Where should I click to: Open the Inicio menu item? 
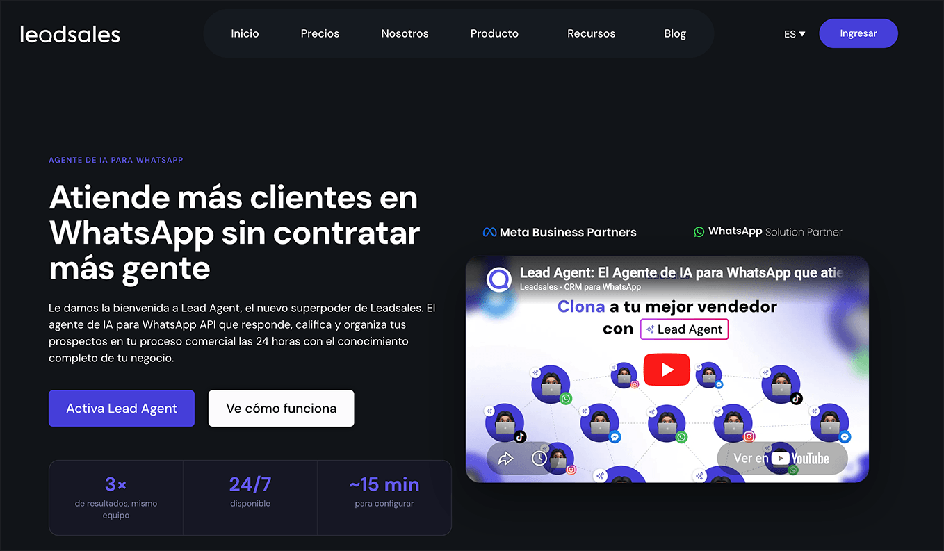click(245, 33)
